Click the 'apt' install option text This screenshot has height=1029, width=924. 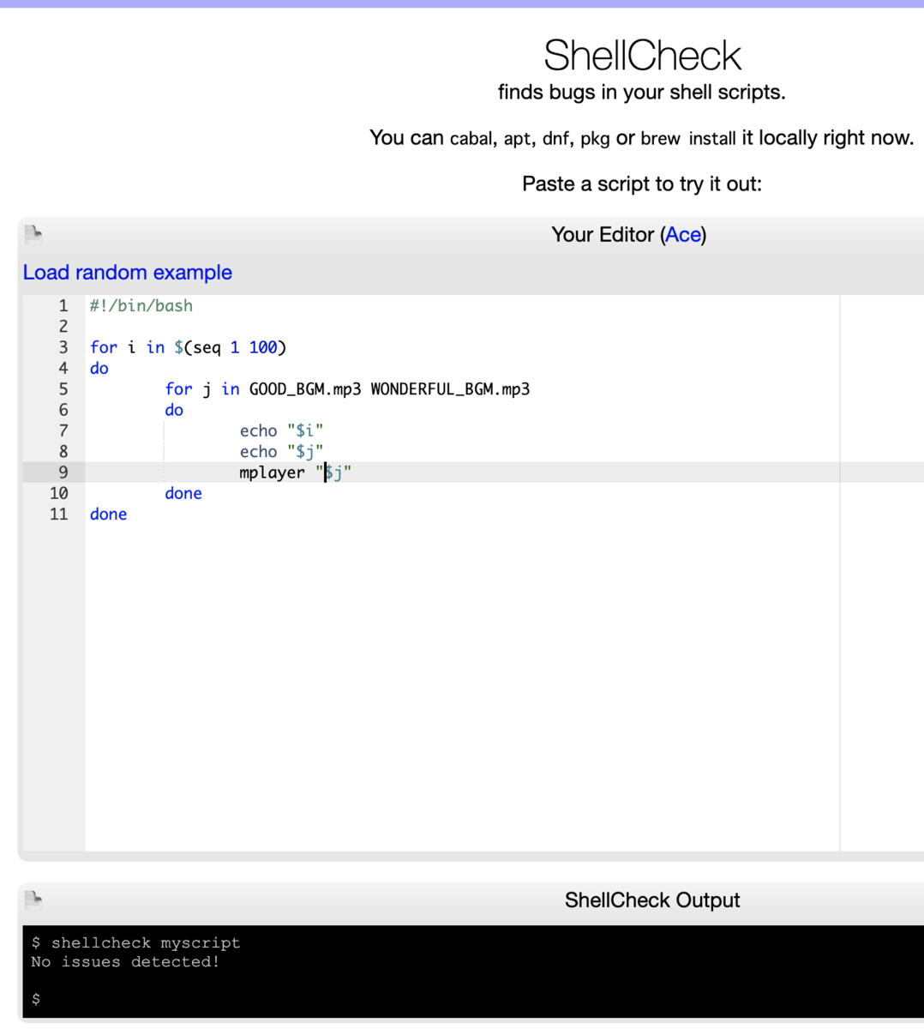tap(517, 139)
